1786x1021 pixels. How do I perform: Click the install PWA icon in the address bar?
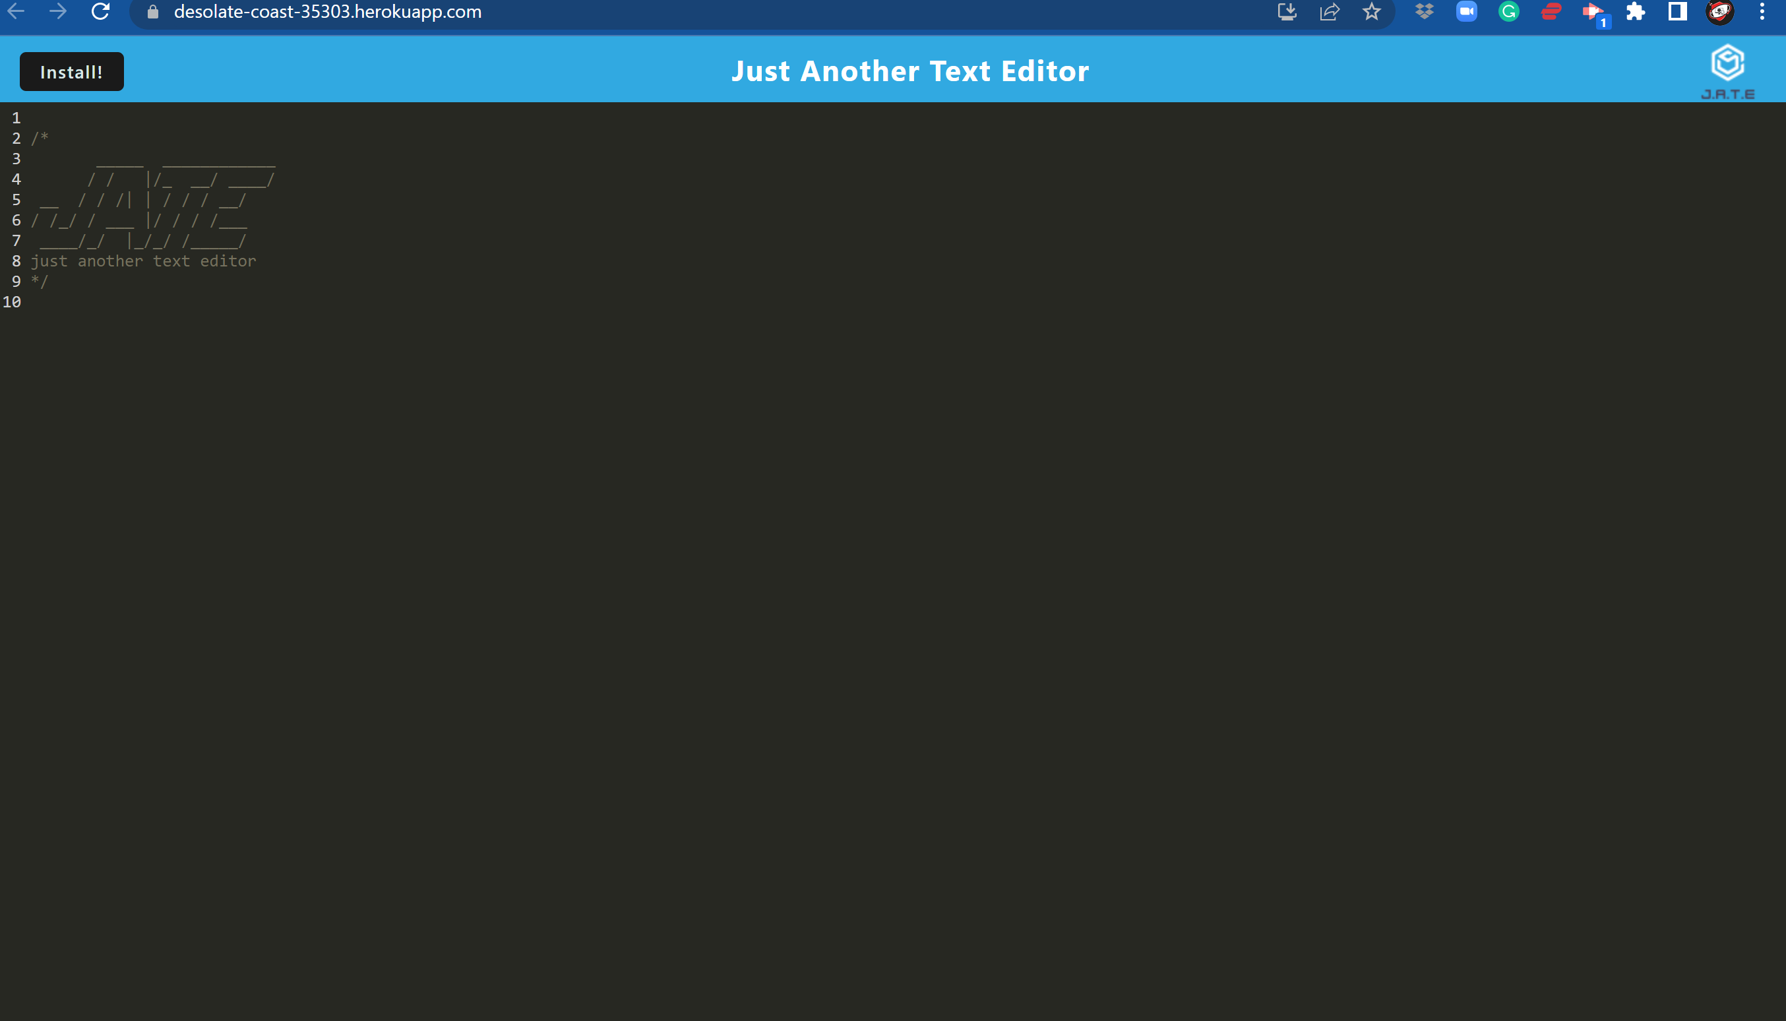point(1287,11)
